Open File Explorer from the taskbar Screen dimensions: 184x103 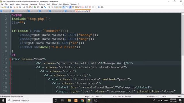[x=69, y=100]
